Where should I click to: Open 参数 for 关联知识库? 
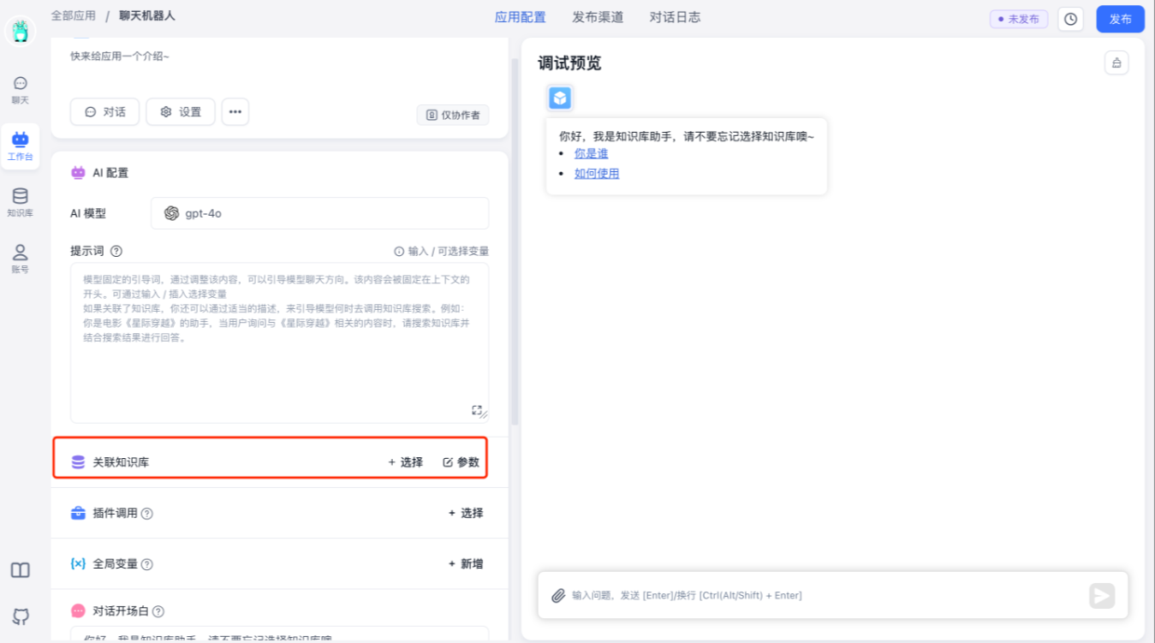point(461,462)
